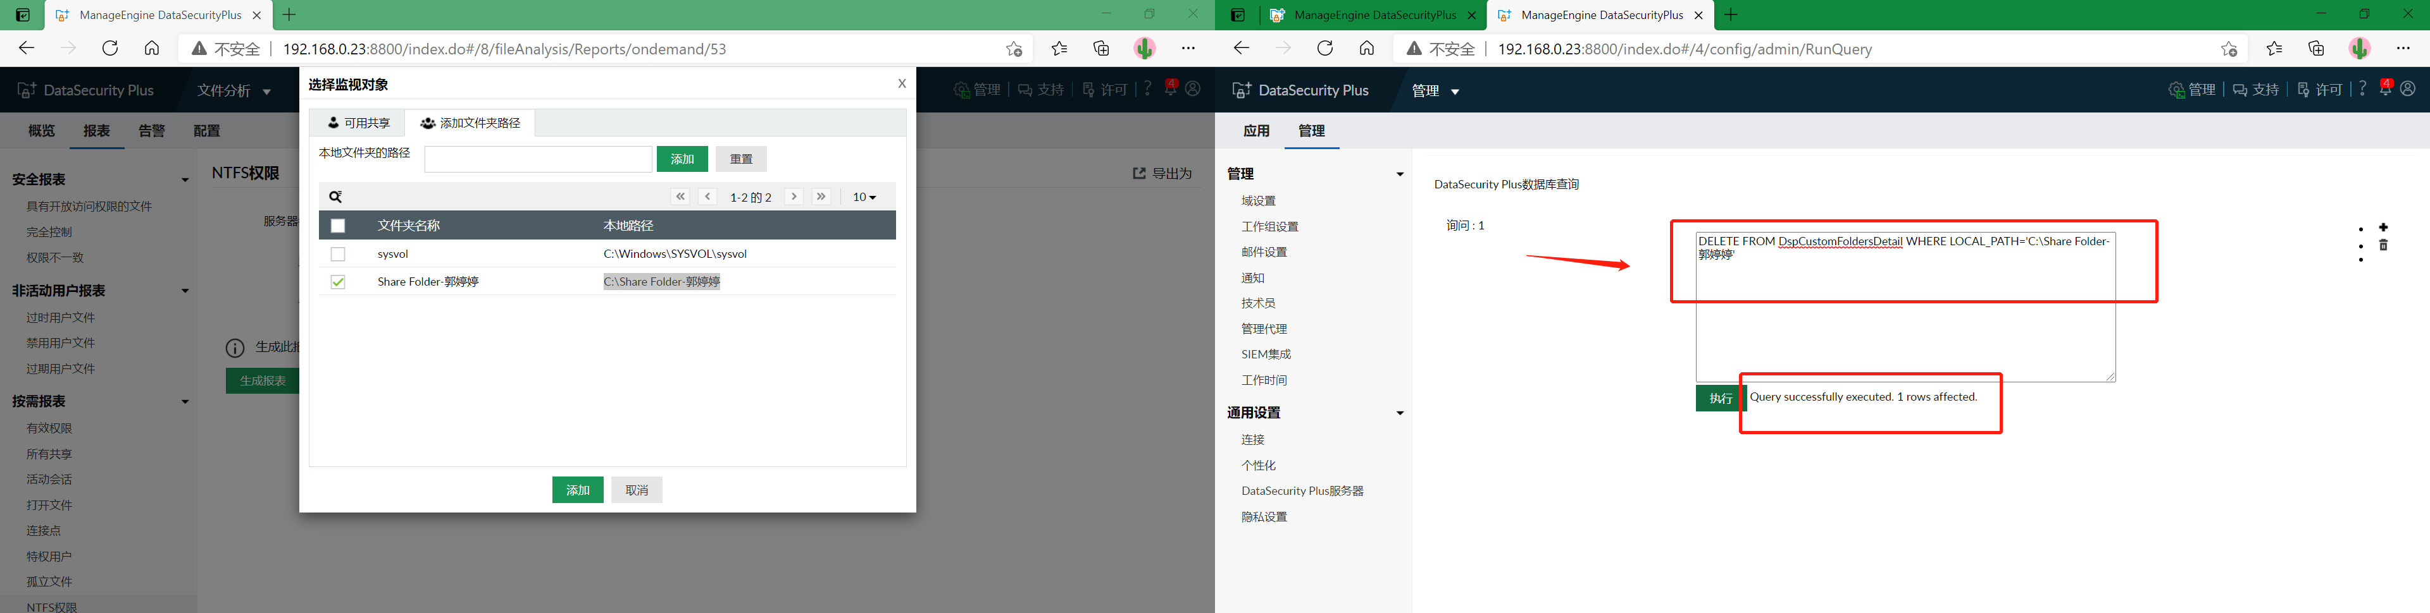Refresh the RunQuery browser page
Screen dimensions: 2430x613
pyautogui.click(x=1324, y=48)
